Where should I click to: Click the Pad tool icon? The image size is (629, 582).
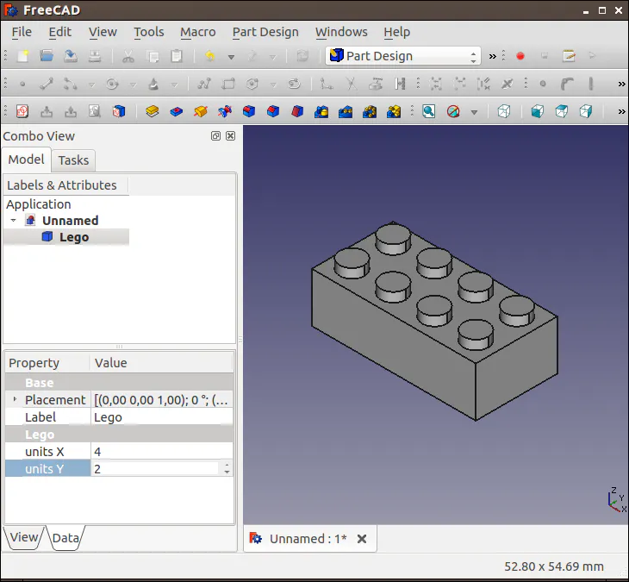coord(153,111)
